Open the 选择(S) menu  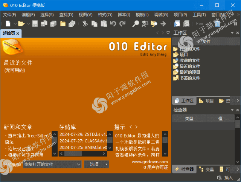tap(47, 15)
